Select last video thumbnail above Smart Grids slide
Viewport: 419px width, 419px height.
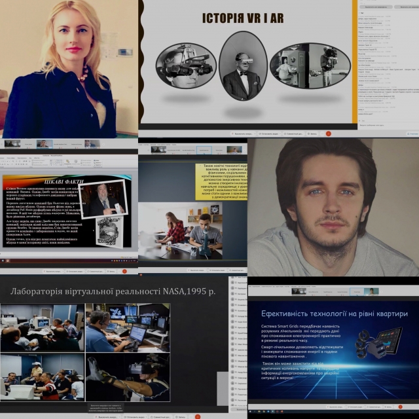coord(371,291)
